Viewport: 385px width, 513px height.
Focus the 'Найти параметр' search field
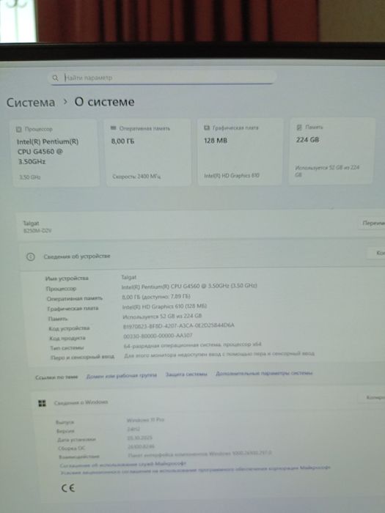(x=162, y=78)
